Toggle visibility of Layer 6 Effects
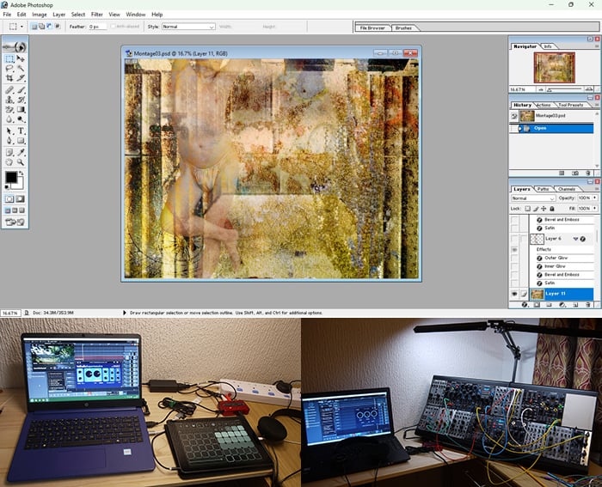This screenshot has width=602, height=487. 514,250
